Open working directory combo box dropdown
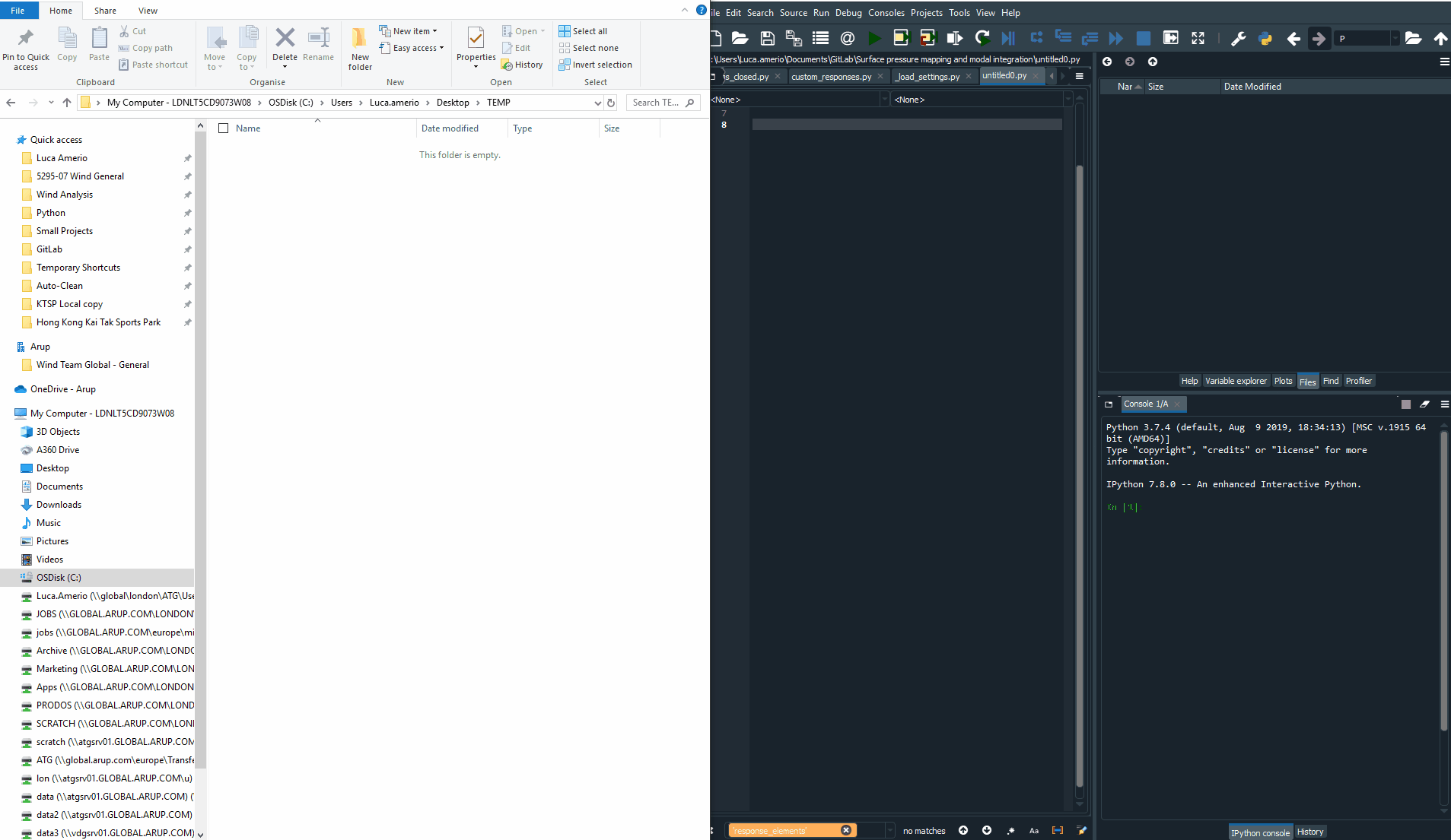Image resolution: width=1451 pixels, height=840 pixels. point(1395,38)
